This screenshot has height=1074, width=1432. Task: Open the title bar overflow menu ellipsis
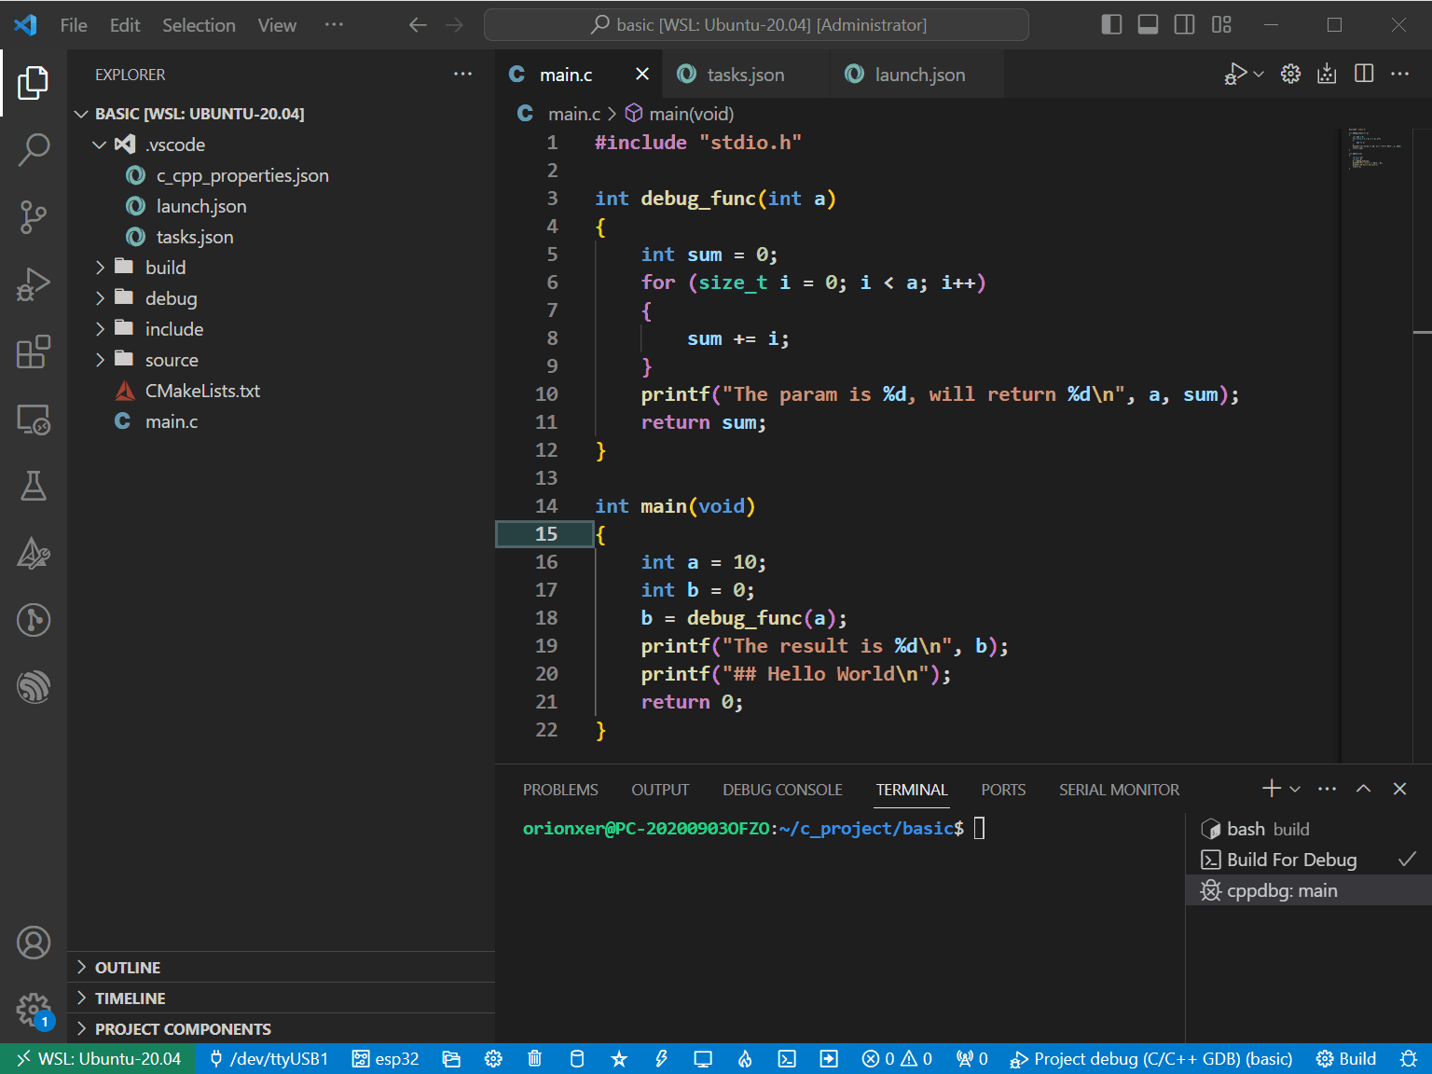334,25
